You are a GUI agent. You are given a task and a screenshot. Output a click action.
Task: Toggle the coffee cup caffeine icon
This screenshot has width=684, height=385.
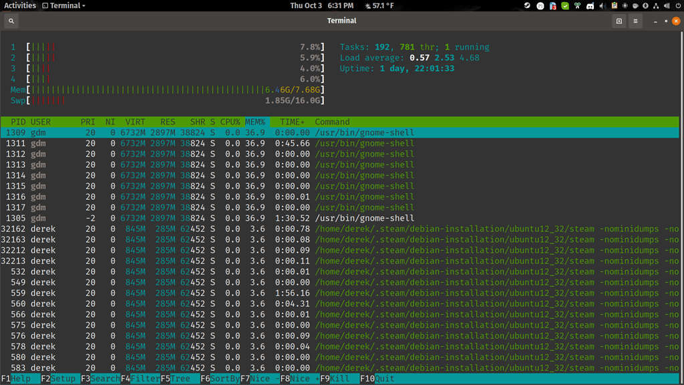click(x=635, y=5)
